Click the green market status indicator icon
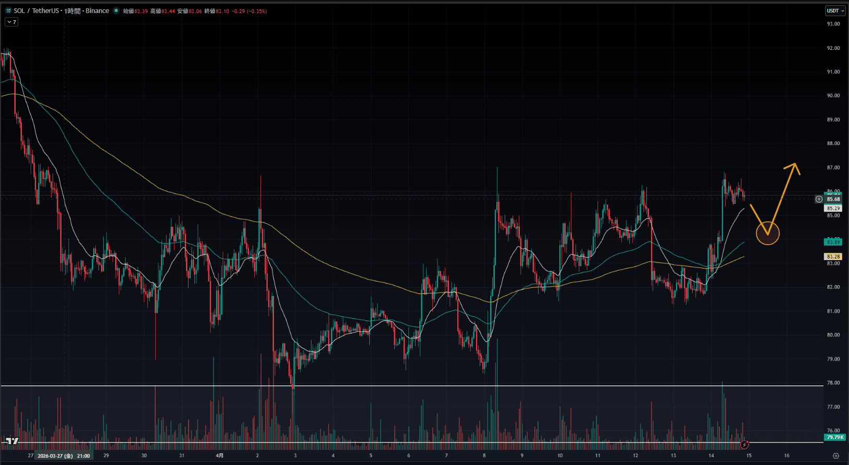The width and height of the screenshot is (849, 465). [116, 11]
